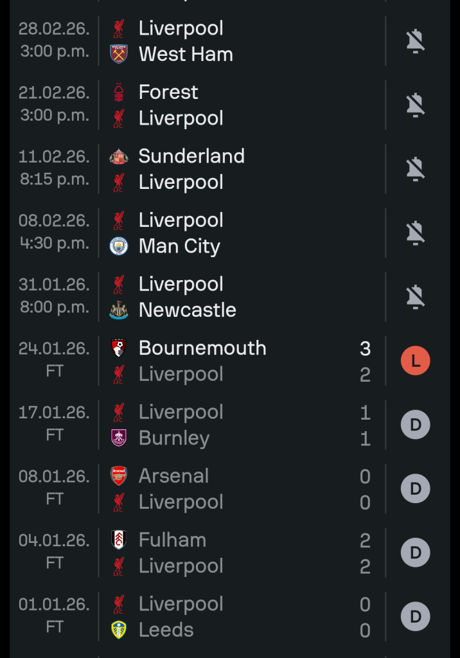The width and height of the screenshot is (460, 658).
Task: Click Bournemouth's score of 3
Action: pos(365,348)
